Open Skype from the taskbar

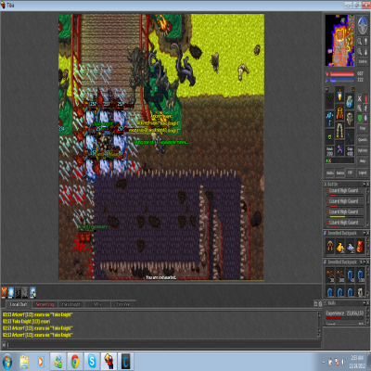(92, 361)
